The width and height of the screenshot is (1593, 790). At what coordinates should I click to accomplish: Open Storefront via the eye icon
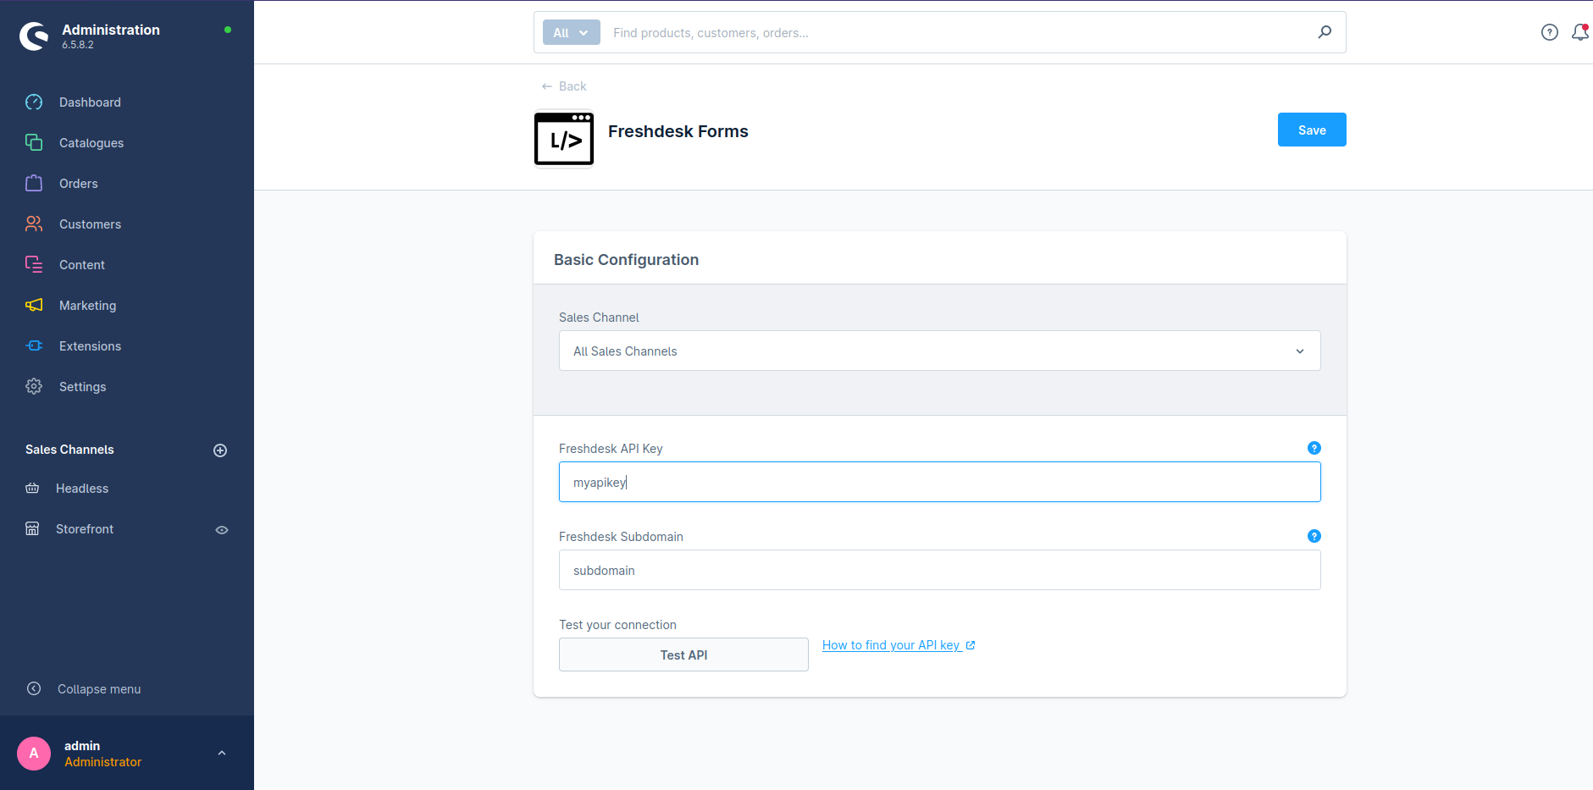point(222,530)
